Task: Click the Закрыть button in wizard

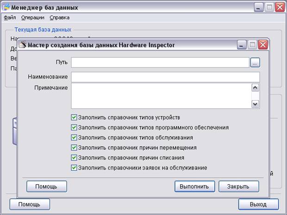Action: [x=238, y=186]
